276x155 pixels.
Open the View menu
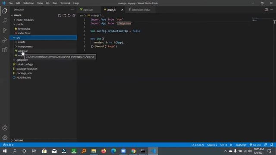[x=40, y=3]
